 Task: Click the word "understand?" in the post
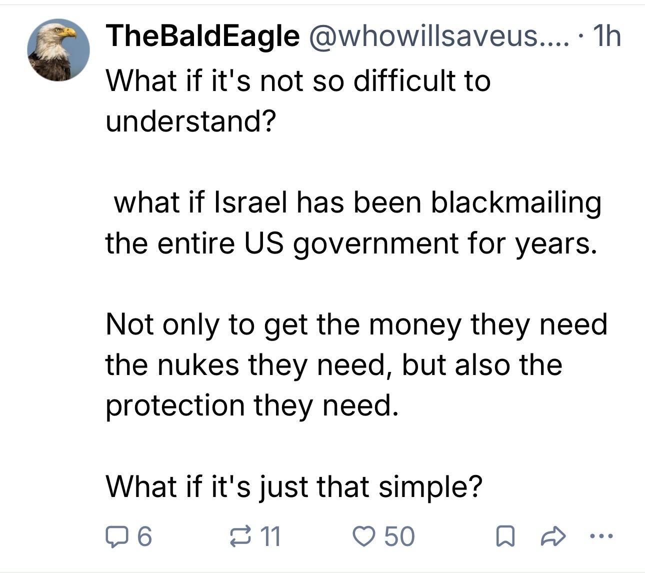(x=190, y=121)
